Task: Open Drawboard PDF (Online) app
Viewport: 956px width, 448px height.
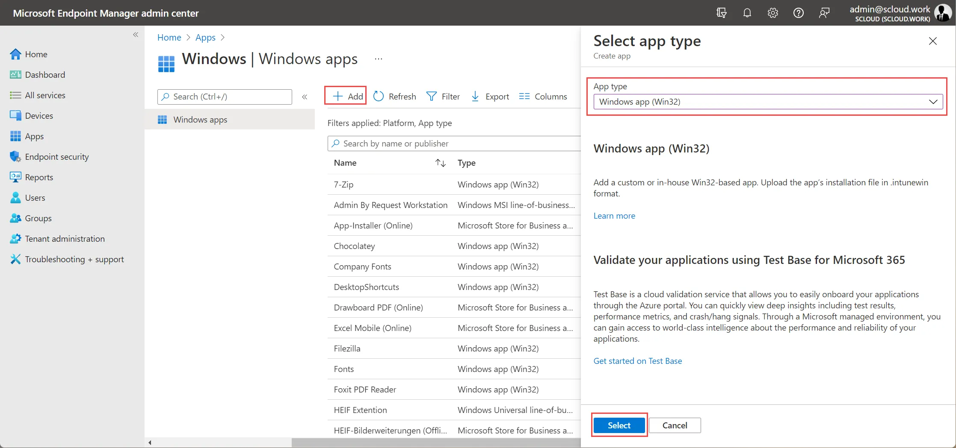Action: [x=454, y=307]
